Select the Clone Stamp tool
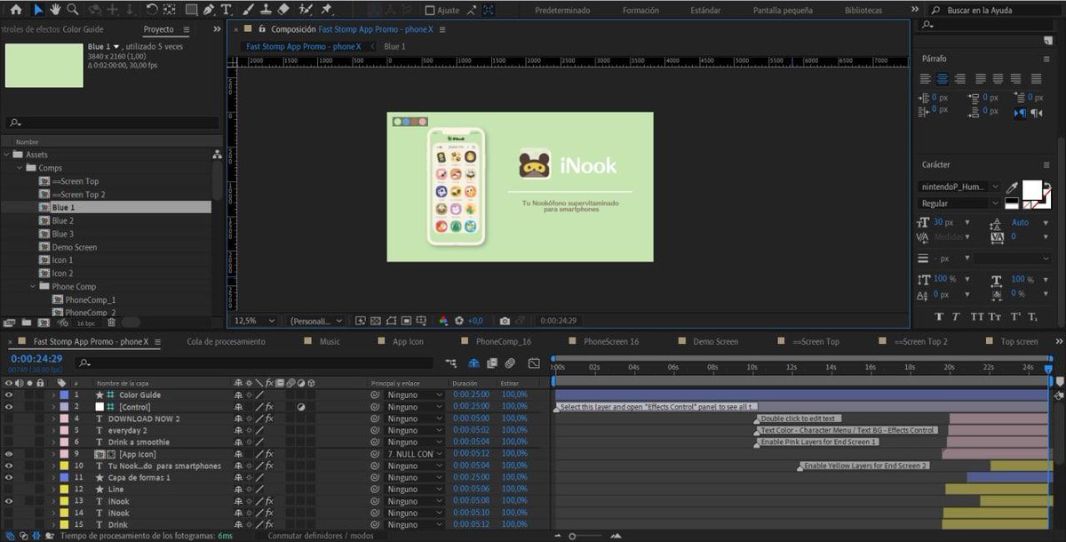This screenshot has width=1066, height=542. pyautogui.click(x=266, y=10)
